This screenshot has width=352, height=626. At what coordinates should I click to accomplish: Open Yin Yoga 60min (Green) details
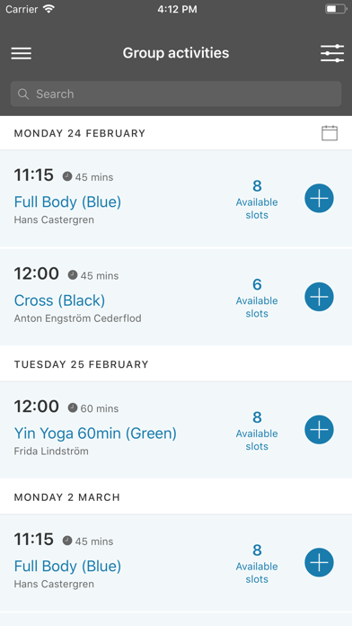point(95,434)
